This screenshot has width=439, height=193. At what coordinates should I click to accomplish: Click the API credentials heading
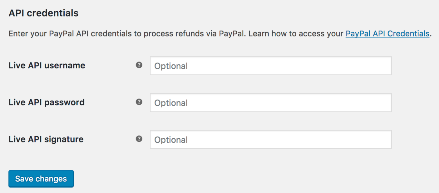(x=43, y=13)
